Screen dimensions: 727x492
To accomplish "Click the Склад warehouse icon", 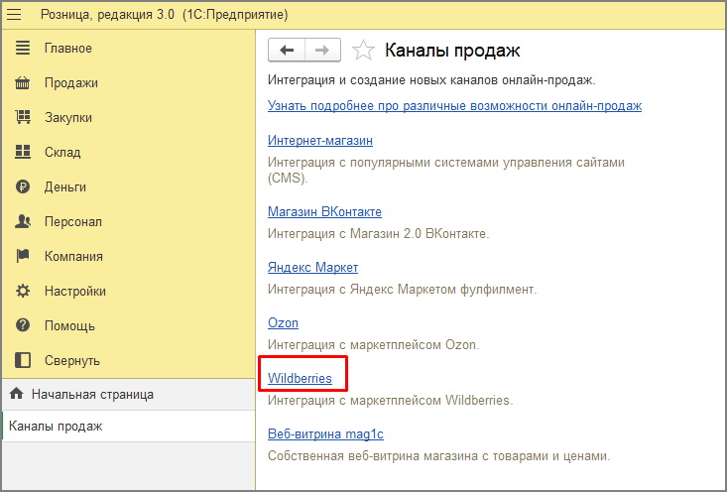I will [23, 152].
